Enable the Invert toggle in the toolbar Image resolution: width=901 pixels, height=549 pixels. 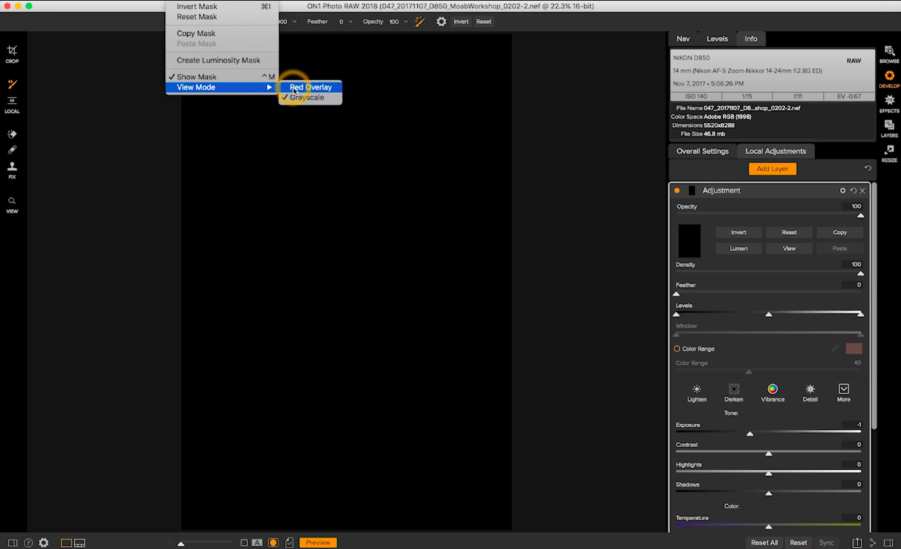[x=461, y=21]
